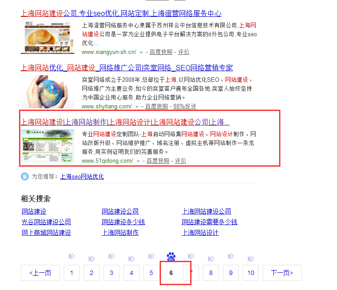Expand the dropdown arrow next to www.xiangyun-sh.cn
Screen dimensions: 337x290
(x=141, y=52)
